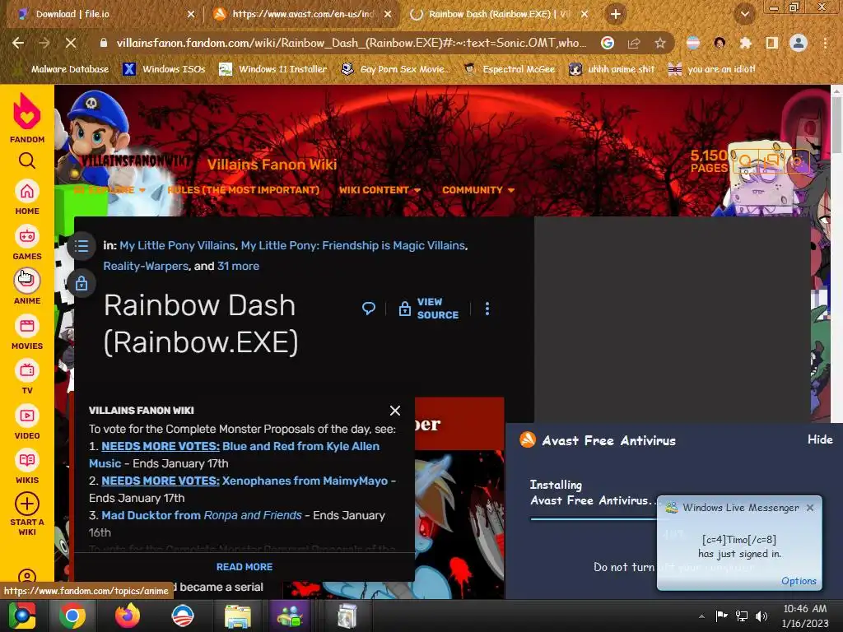The image size is (843, 632).
Task: Open Malware Database bookmark
Action: 62,69
